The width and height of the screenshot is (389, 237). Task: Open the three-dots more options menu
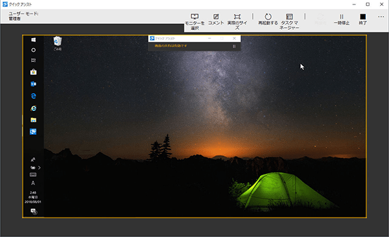381,17
